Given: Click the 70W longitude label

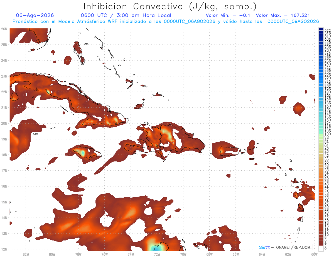Looking at the screenshot, I should pyautogui.click(x=183, y=254).
